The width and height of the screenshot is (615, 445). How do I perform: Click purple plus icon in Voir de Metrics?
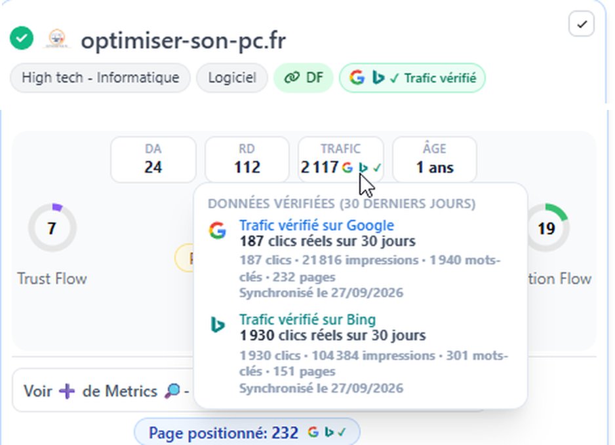pyautogui.click(x=67, y=391)
